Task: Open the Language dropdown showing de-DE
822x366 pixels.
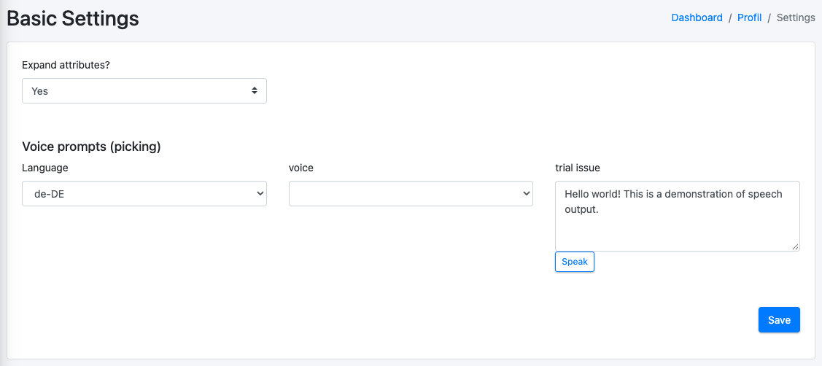Action: pos(144,193)
